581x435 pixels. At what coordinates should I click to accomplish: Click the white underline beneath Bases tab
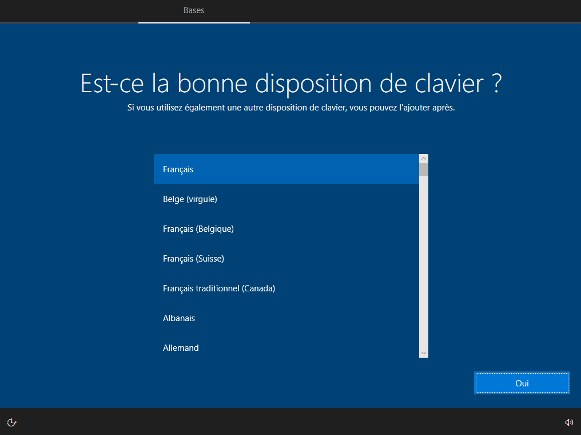point(194,22)
